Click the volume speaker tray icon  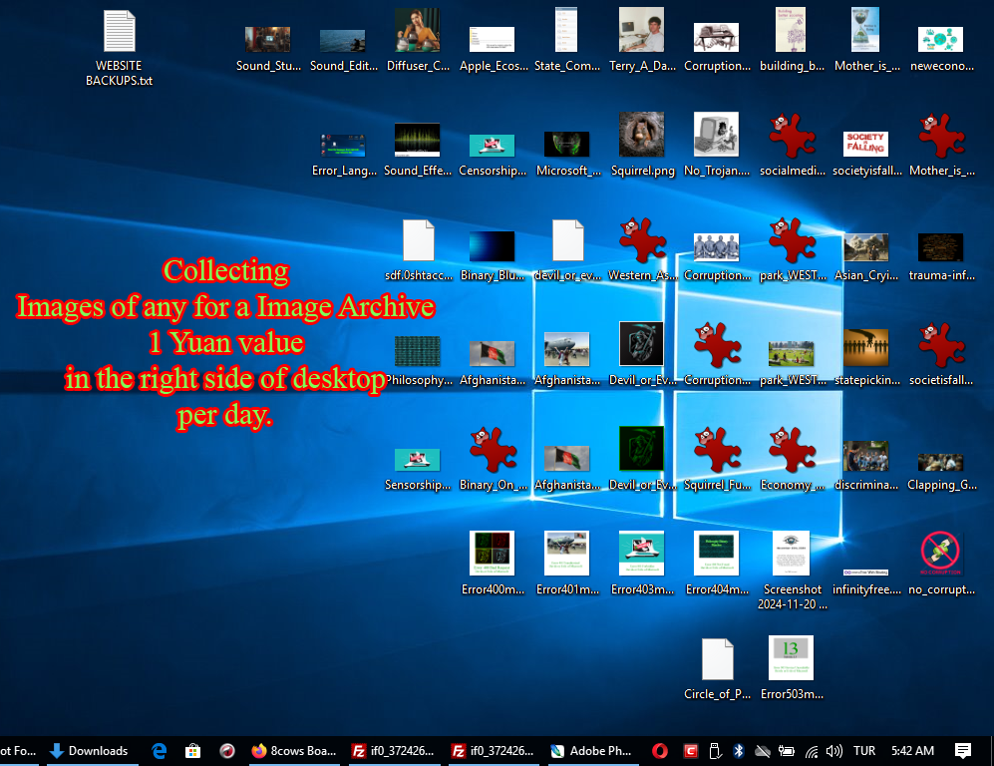pos(834,751)
